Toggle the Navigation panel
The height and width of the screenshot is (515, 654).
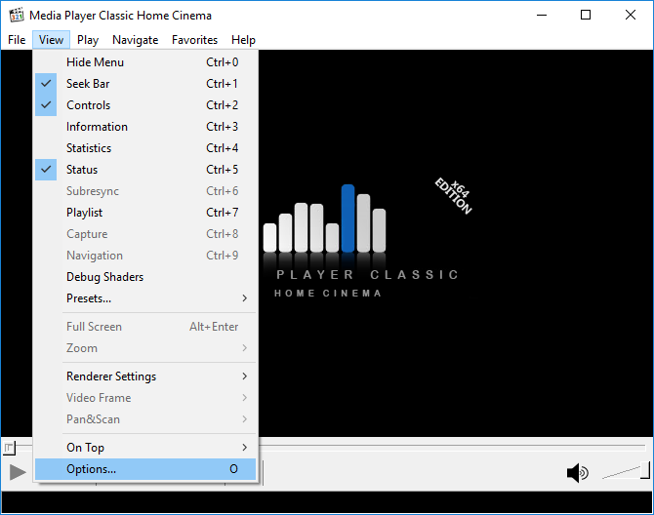(x=145, y=256)
